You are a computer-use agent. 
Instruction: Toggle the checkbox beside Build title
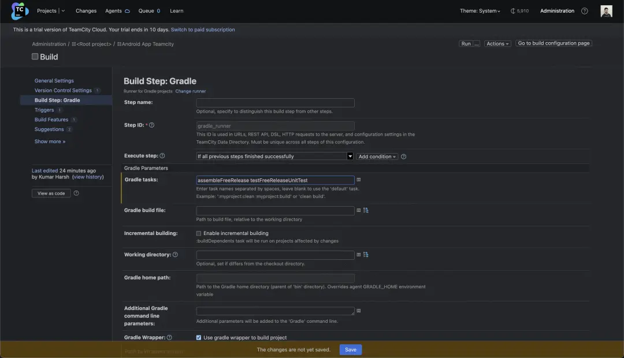(x=35, y=57)
